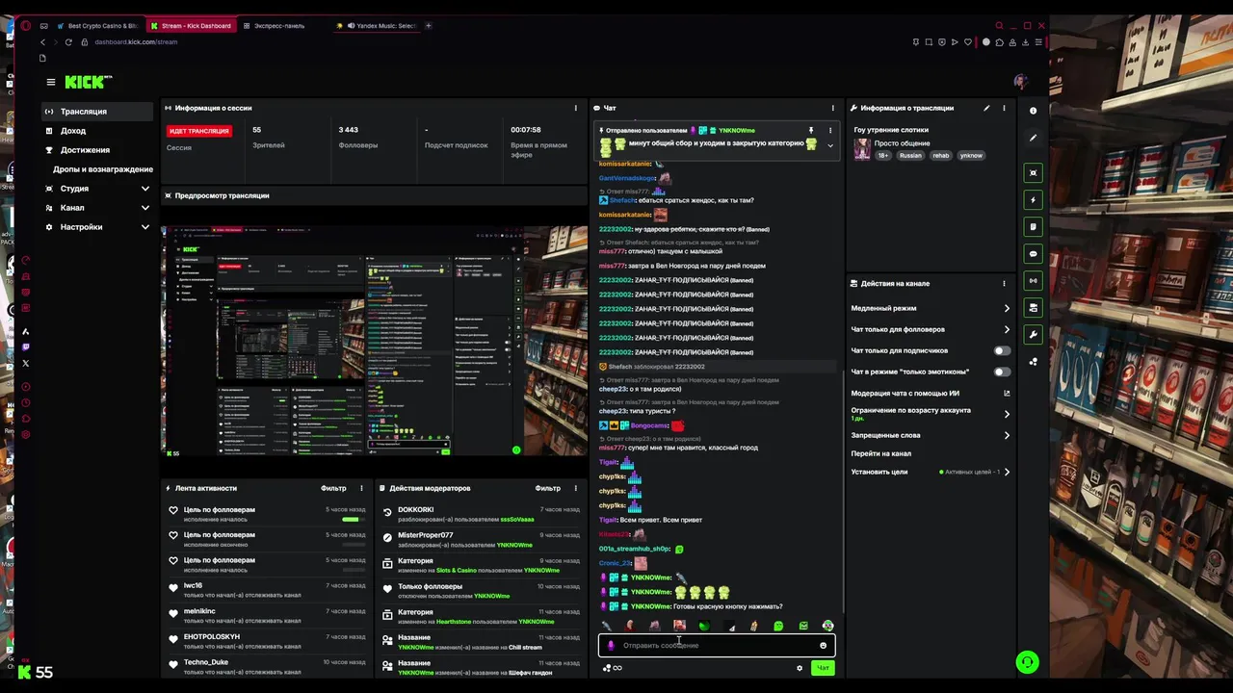Click the infinity icon below message field
Image resolution: width=1233 pixels, height=693 pixels.
point(617,668)
